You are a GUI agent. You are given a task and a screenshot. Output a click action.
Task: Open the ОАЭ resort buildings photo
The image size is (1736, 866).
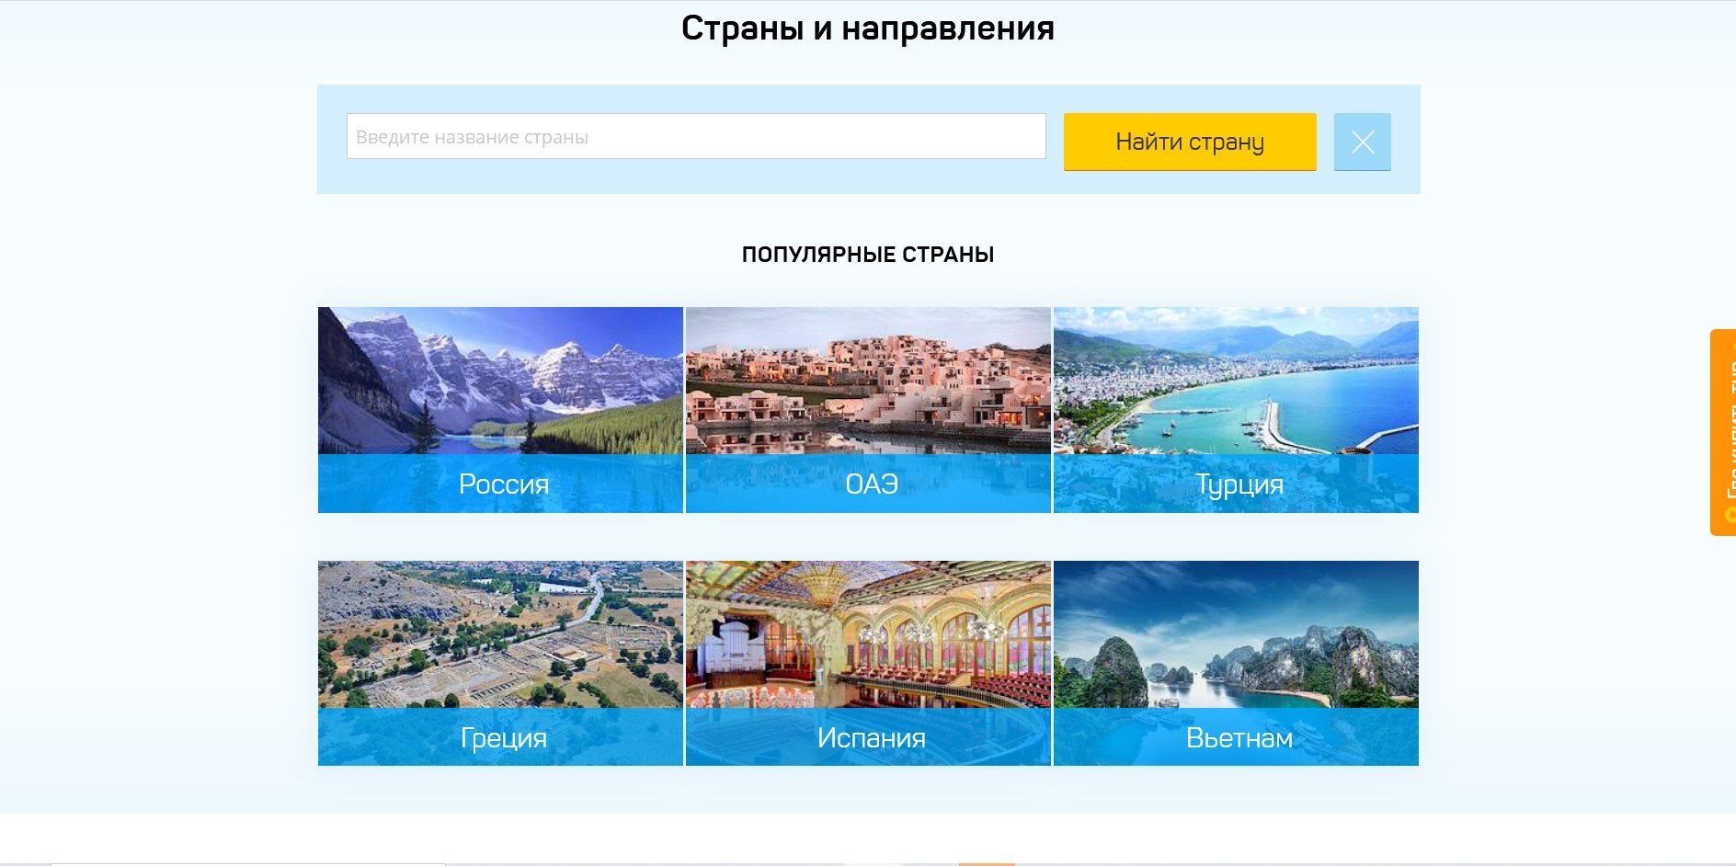tap(867, 381)
